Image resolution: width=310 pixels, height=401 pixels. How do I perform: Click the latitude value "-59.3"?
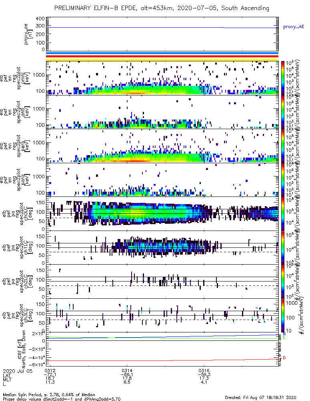tap(204, 375)
